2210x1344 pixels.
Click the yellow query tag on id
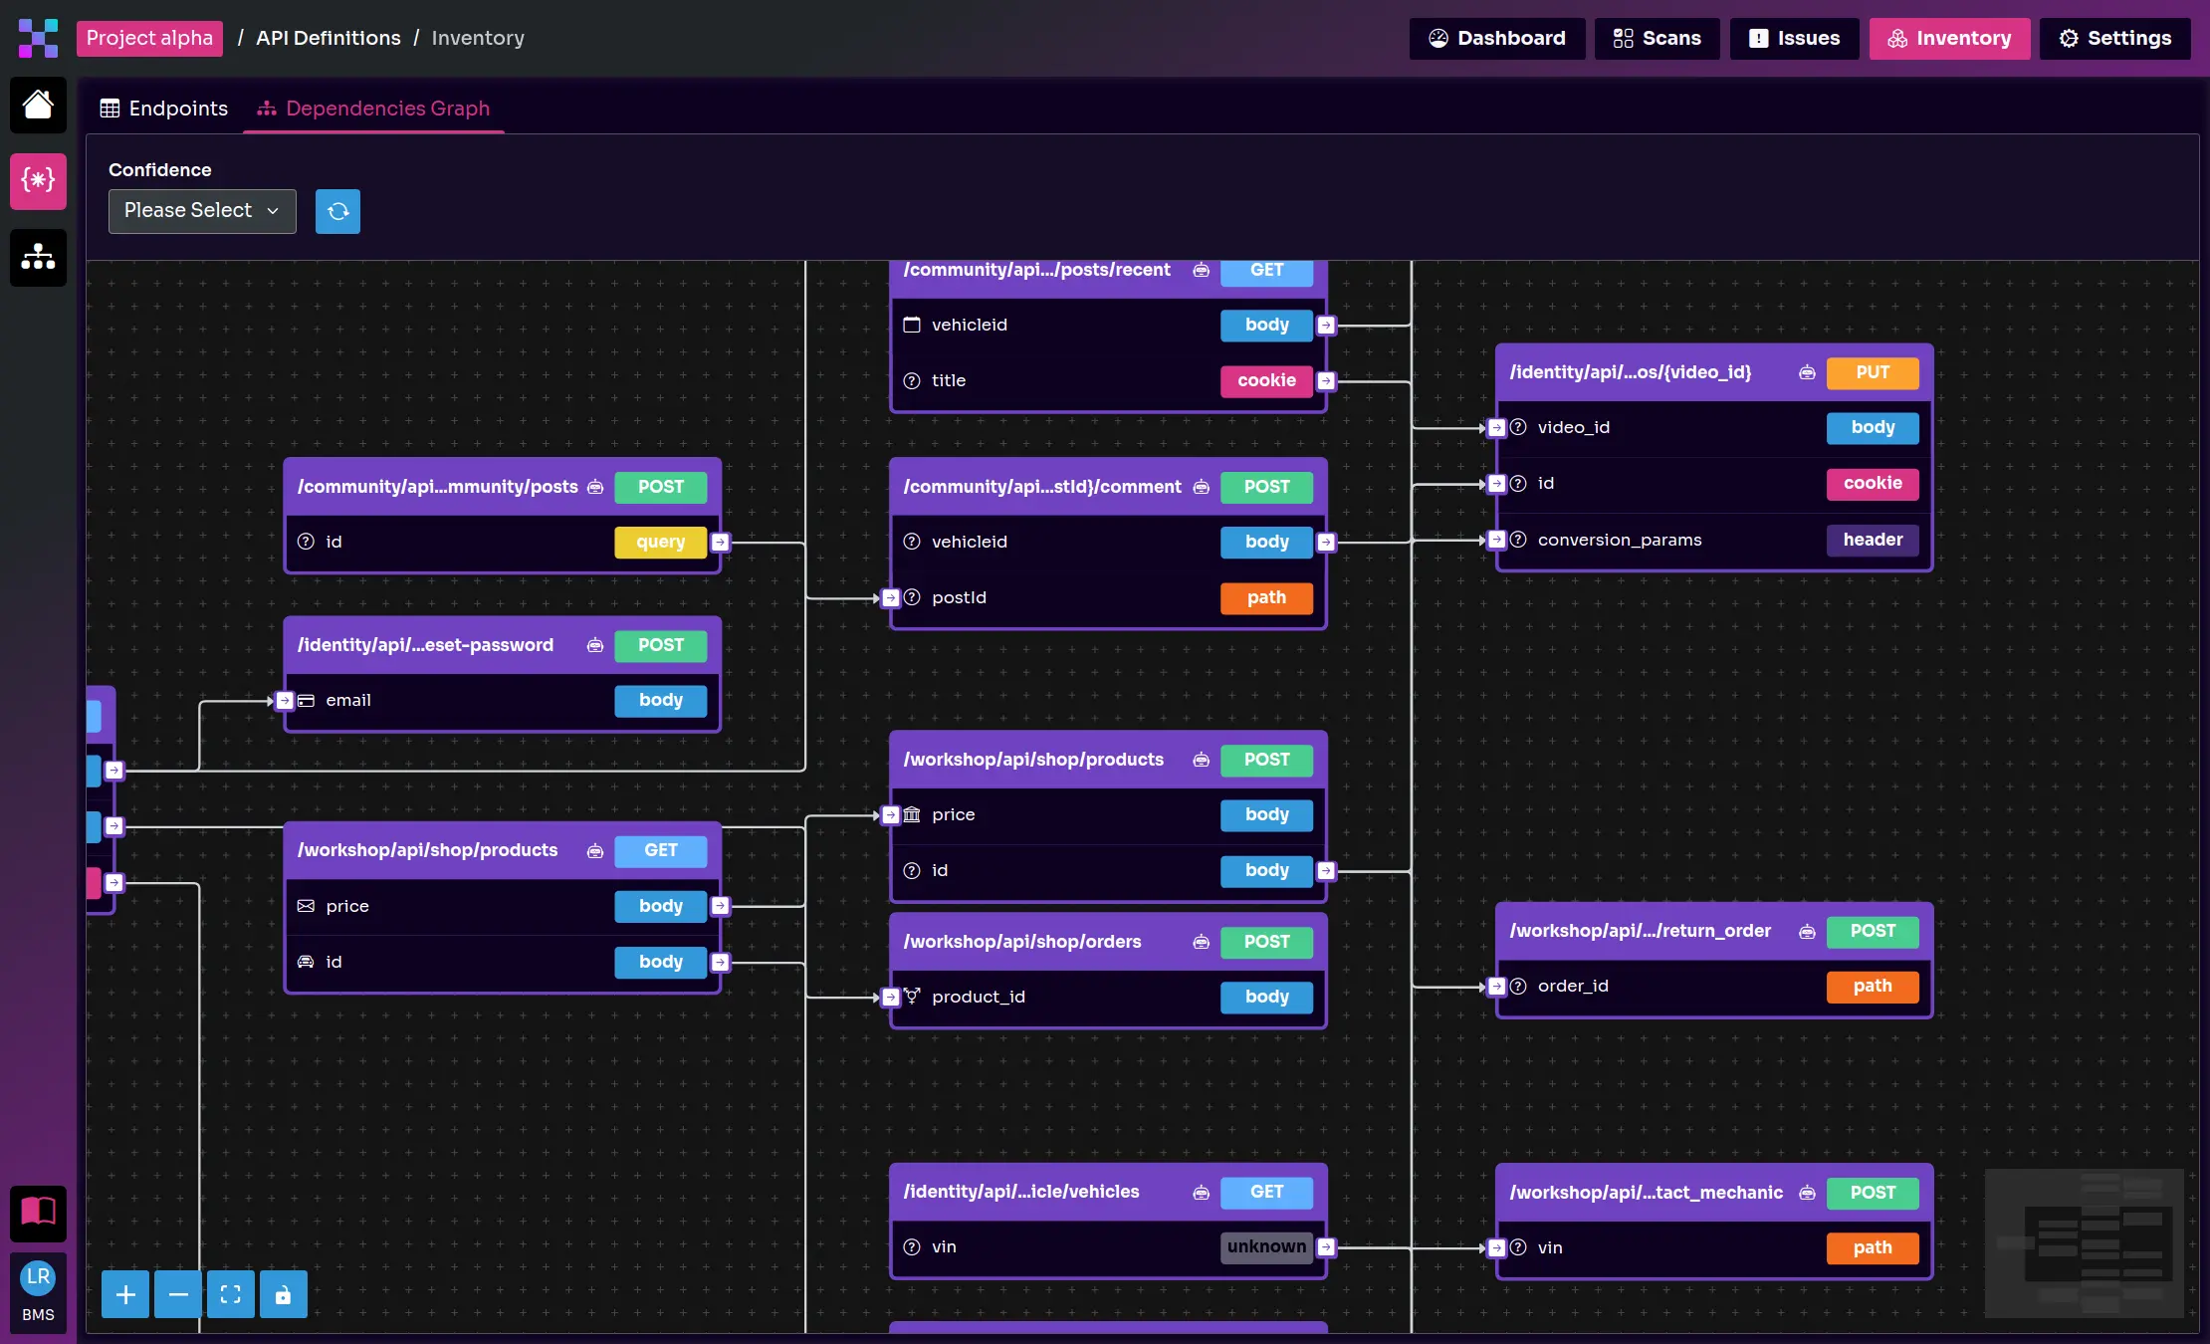pos(661,542)
